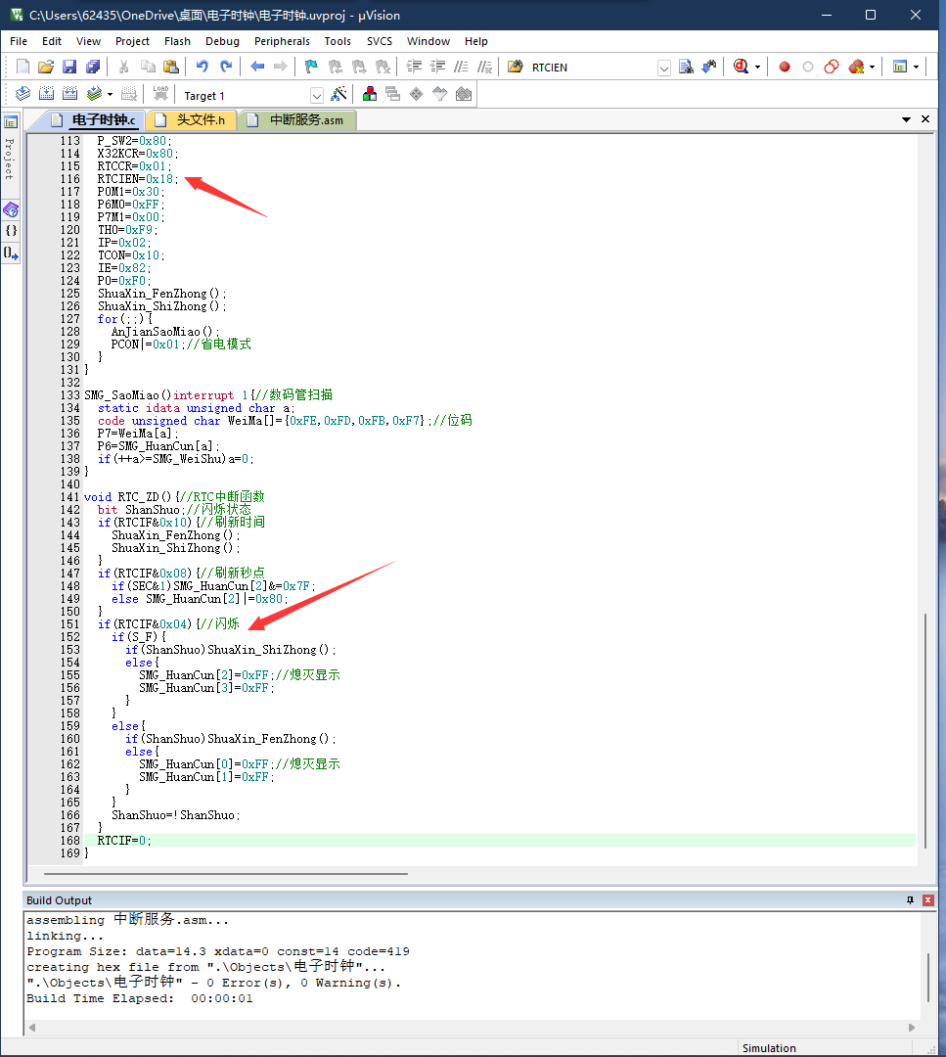This screenshot has height=1057, width=946.
Task: Navigate backwards with blue left arrow
Action: point(256,67)
